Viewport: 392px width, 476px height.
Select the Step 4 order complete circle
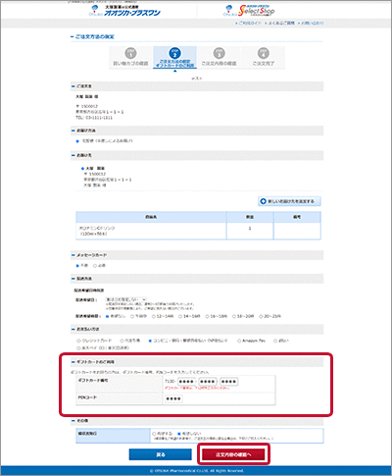(264, 53)
